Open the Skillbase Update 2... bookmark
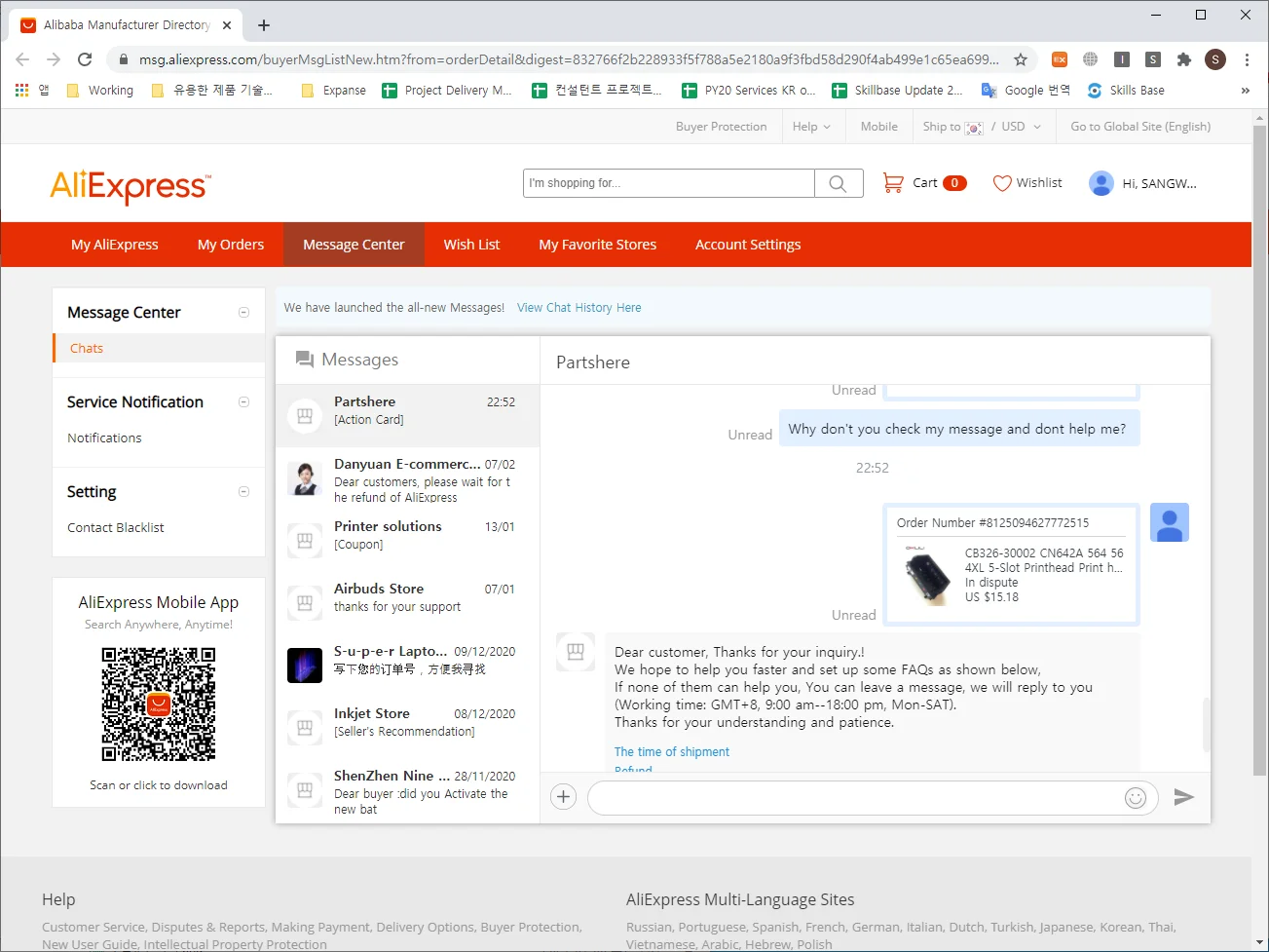 point(897,91)
